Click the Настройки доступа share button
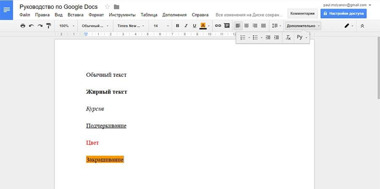380x189 pixels. pyautogui.click(x=343, y=13)
